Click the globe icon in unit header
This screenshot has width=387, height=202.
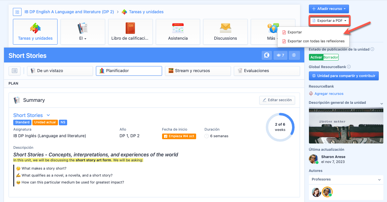[294, 55]
